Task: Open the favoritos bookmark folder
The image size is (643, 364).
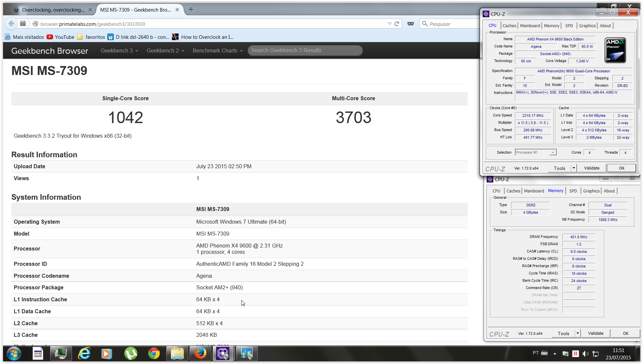Action: [91, 37]
